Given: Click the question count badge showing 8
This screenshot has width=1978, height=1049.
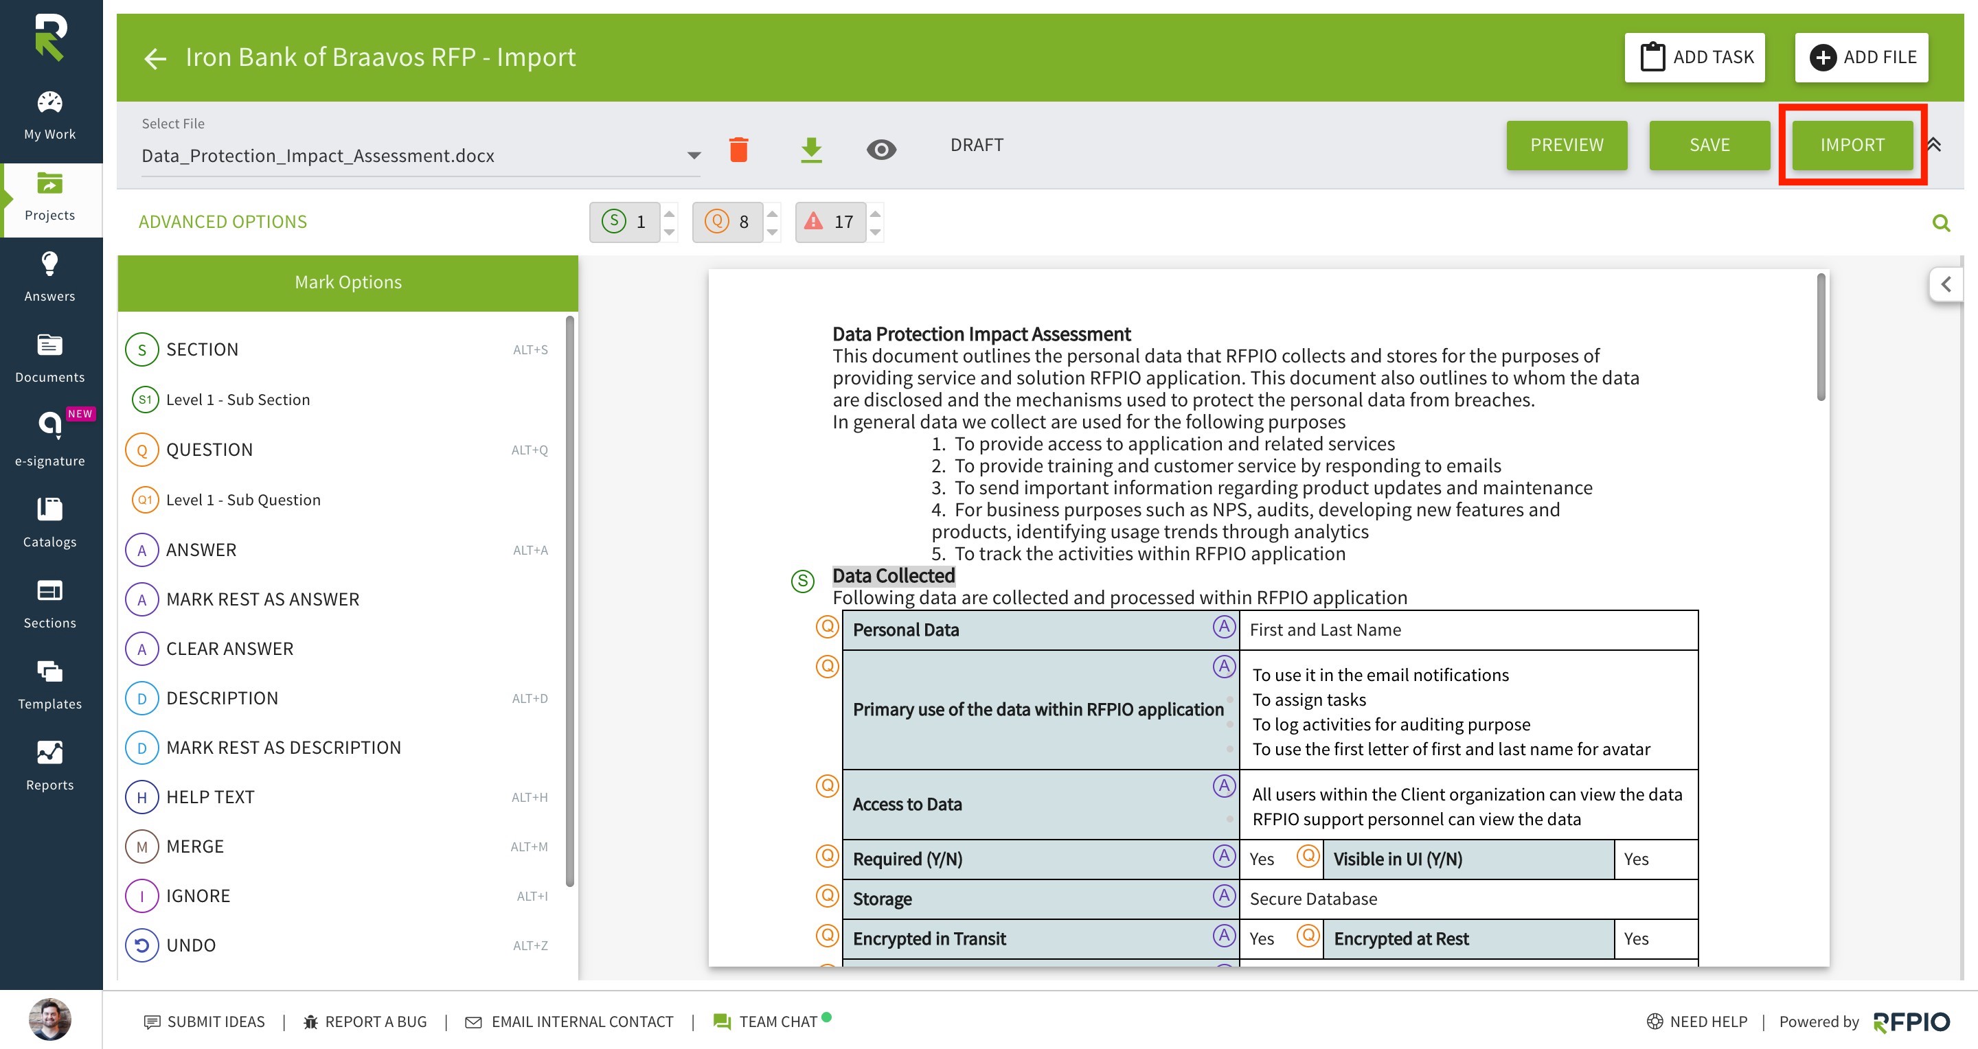Looking at the screenshot, I should [x=727, y=222].
